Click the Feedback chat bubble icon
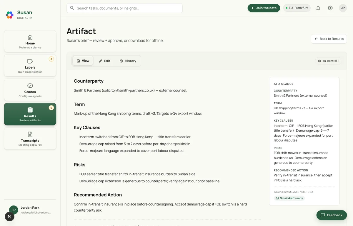The width and height of the screenshot is (353, 226). point(323,215)
